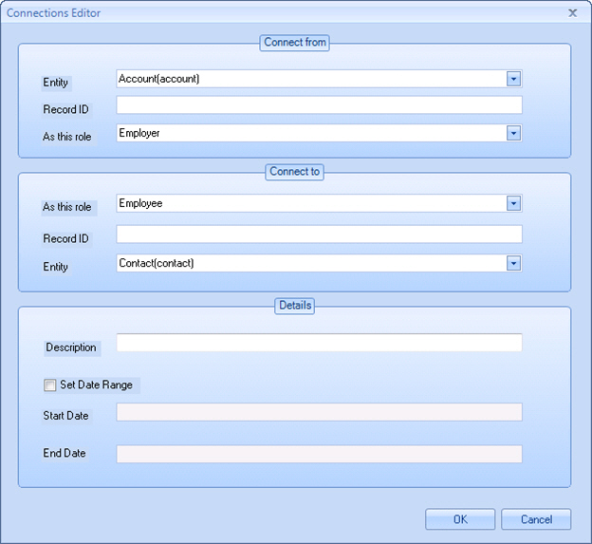
Task: Click the Start Date input box
Action: (x=319, y=412)
